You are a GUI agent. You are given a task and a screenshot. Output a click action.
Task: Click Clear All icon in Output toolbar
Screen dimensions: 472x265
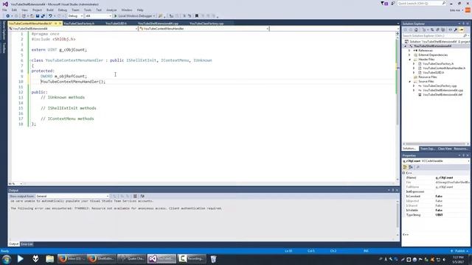click(135, 197)
